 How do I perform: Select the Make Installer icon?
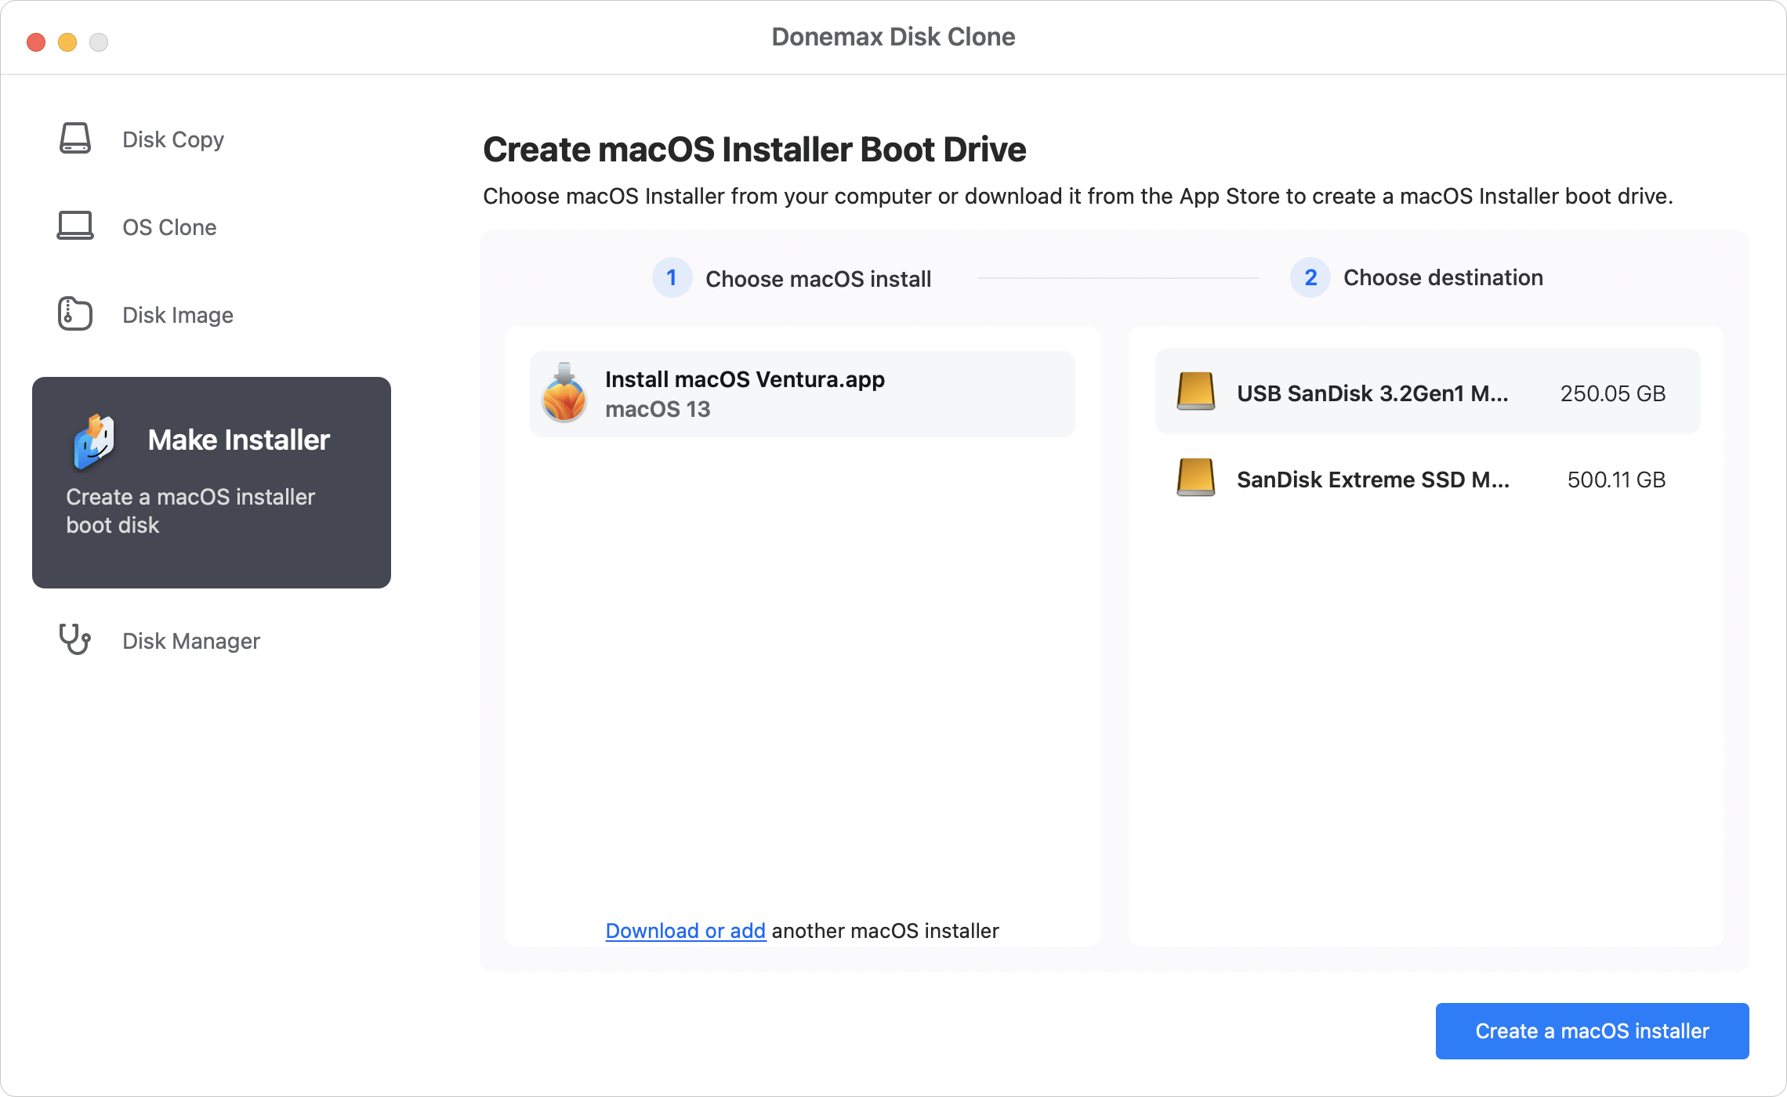[x=94, y=440]
